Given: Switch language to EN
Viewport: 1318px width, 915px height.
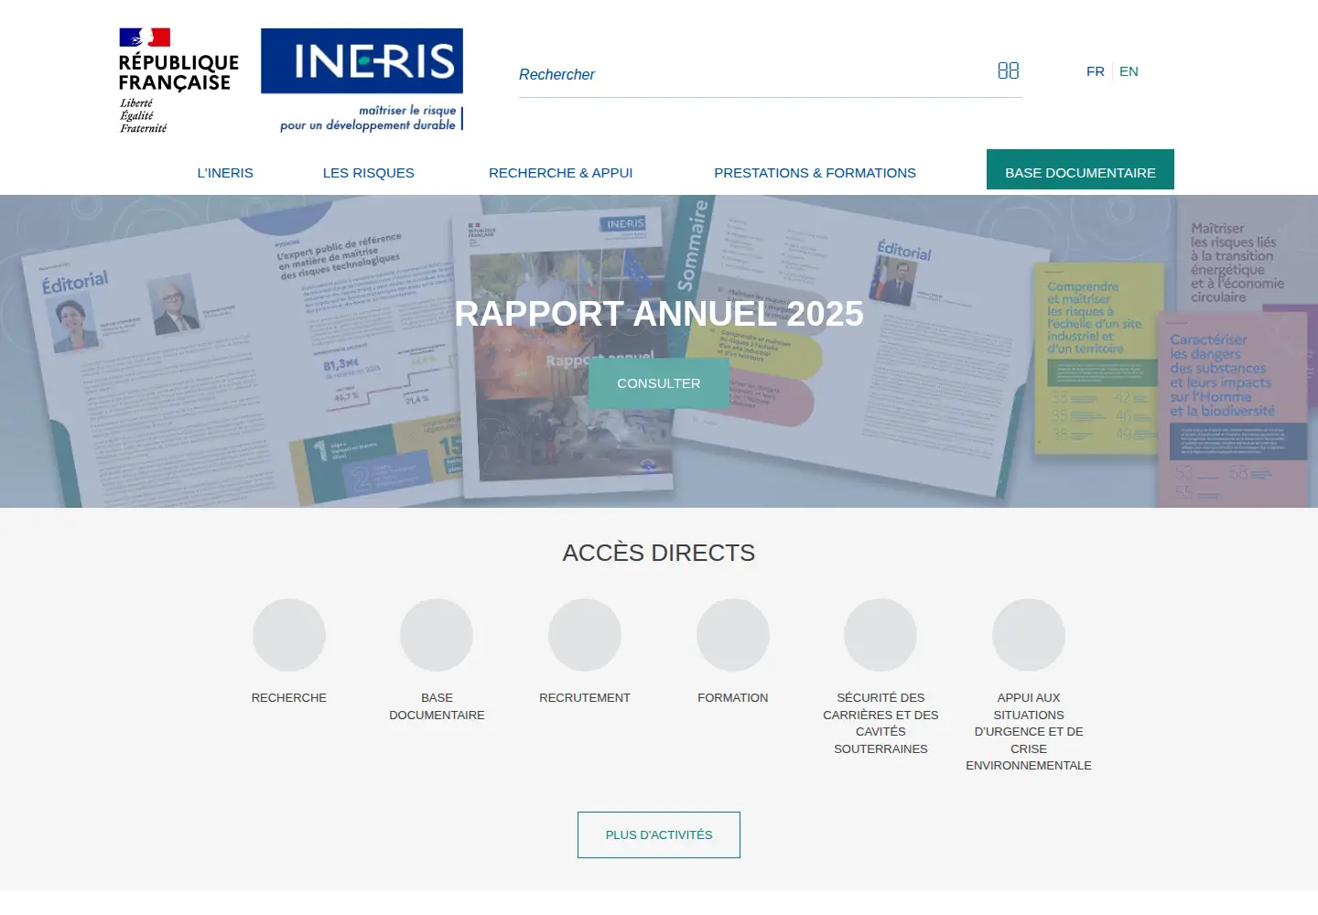Looking at the screenshot, I should (x=1129, y=71).
